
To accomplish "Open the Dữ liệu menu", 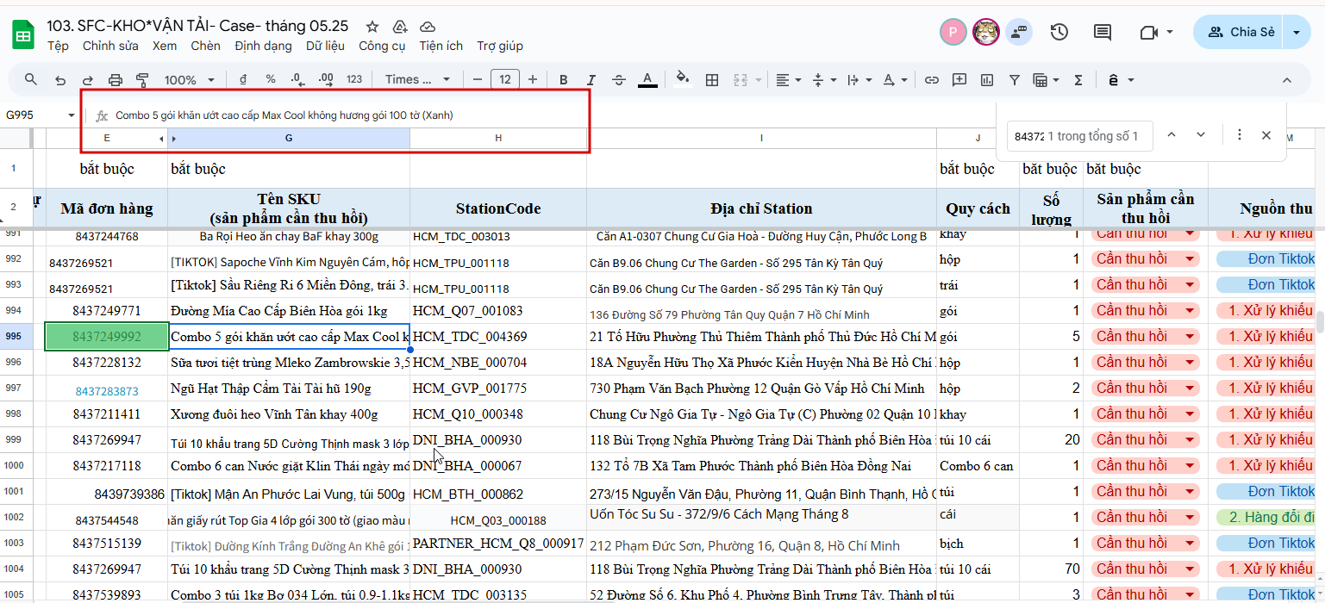I will point(325,46).
